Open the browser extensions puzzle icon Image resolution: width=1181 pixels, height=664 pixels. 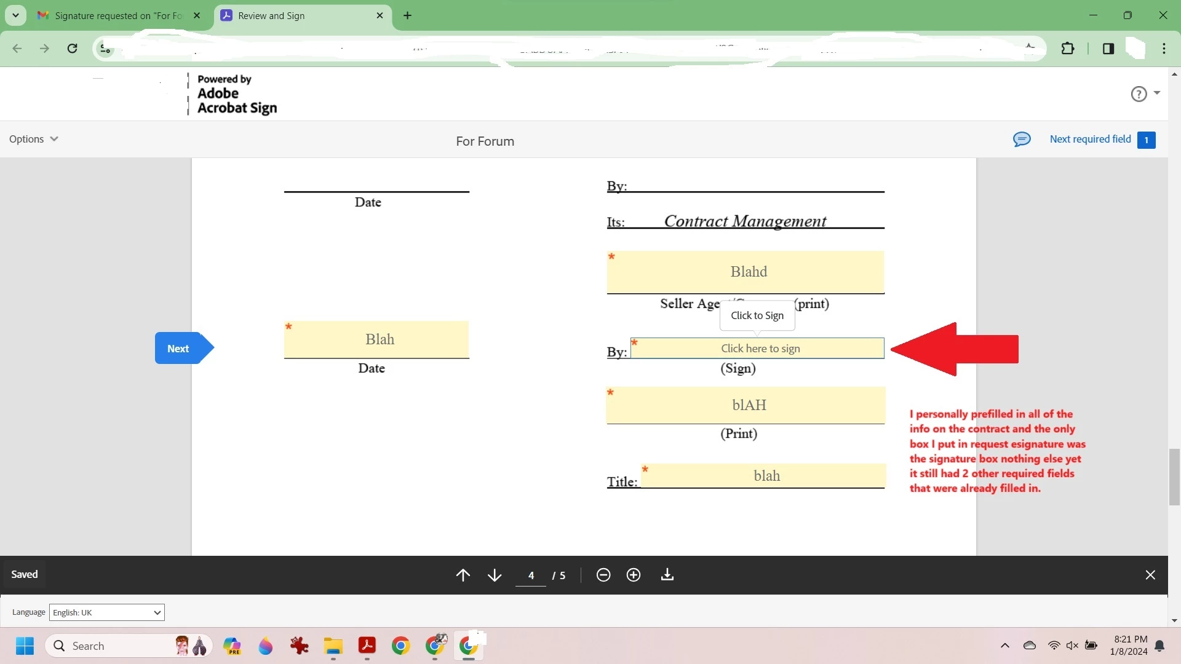[1068, 49]
